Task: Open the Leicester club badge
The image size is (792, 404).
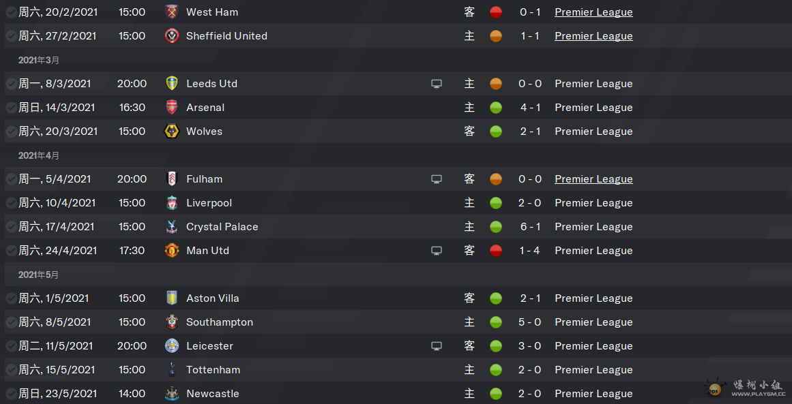Action: (172, 346)
